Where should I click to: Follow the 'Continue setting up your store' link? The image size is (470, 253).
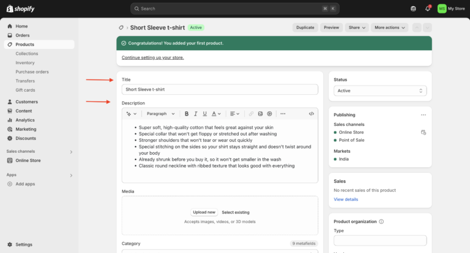click(x=153, y=57)
